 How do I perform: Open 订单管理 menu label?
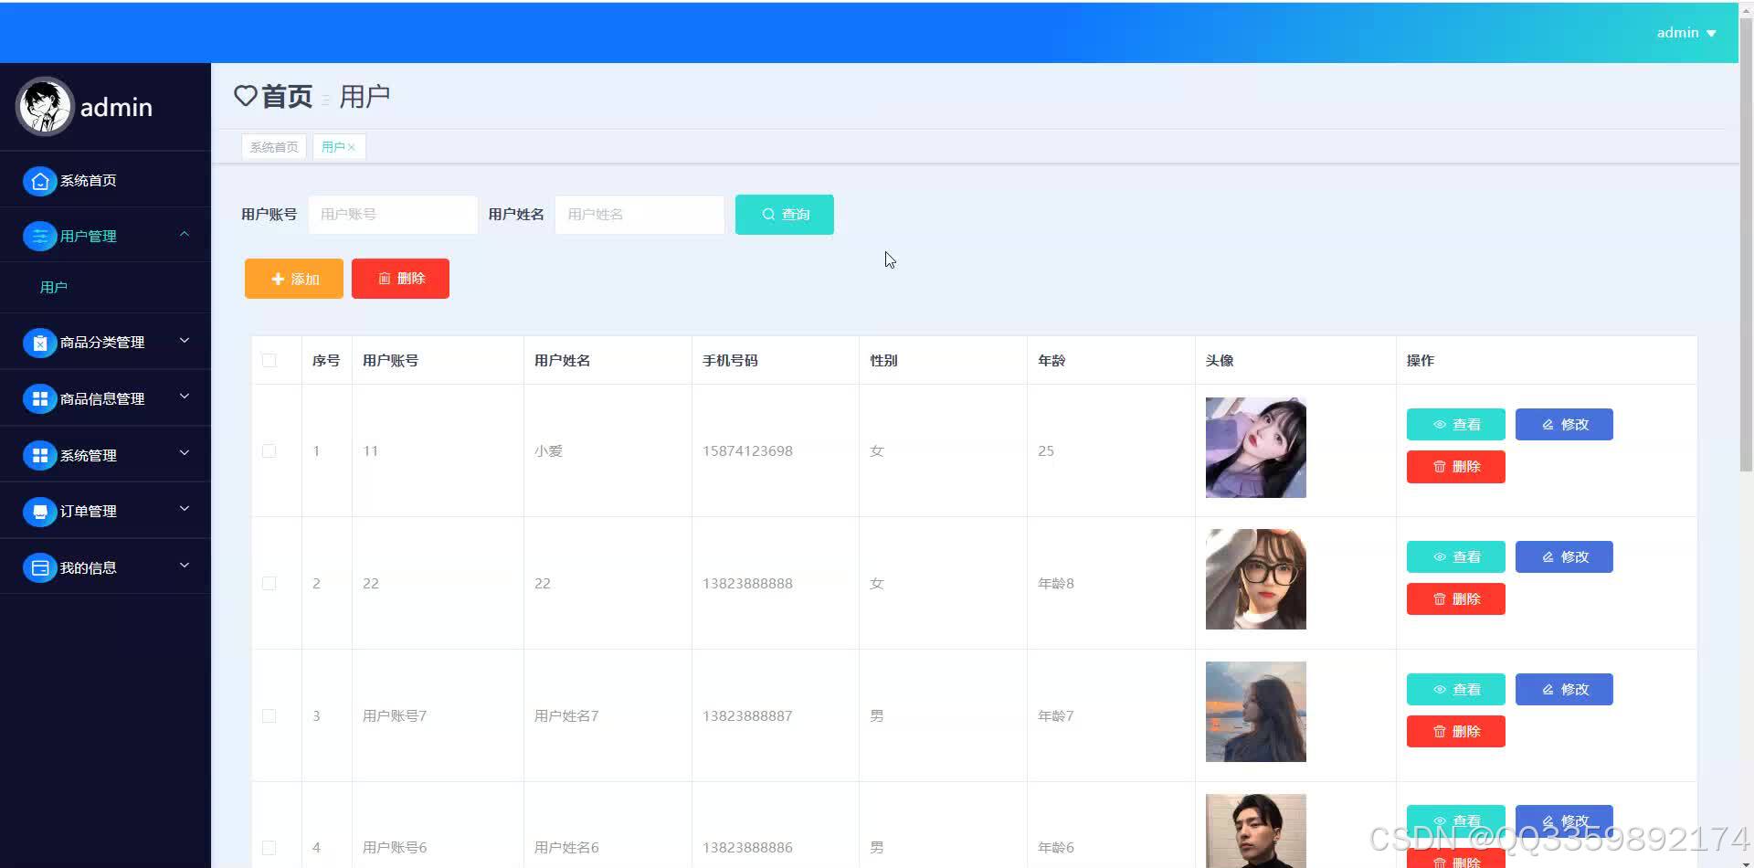click(88, 512)
